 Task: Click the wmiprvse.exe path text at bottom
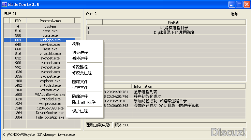(x=39, y=134)
